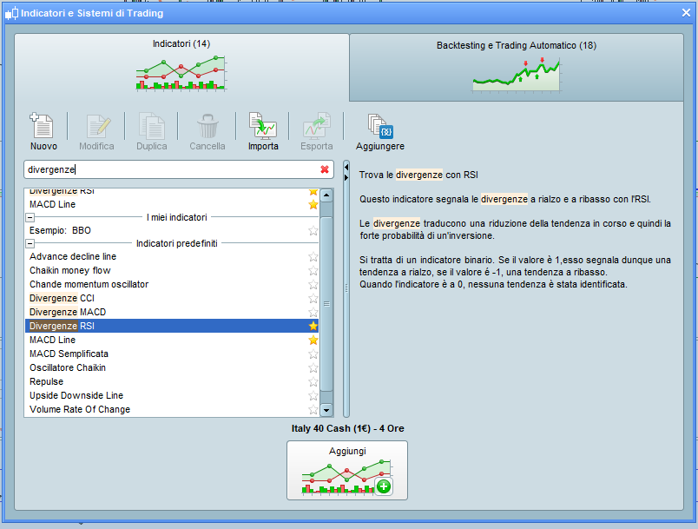This screenshot has width=698, height=529.
Task: Switch to Backtesting e Trading Automatico tab
Action: pos(517,67)
